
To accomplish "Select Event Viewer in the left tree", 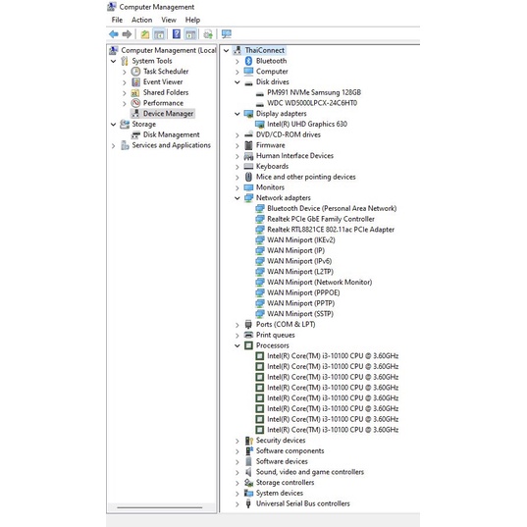I will tap(163, 82).
